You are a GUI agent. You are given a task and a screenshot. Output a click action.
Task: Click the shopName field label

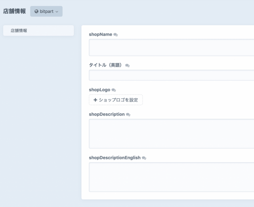[x=101, y=34]
